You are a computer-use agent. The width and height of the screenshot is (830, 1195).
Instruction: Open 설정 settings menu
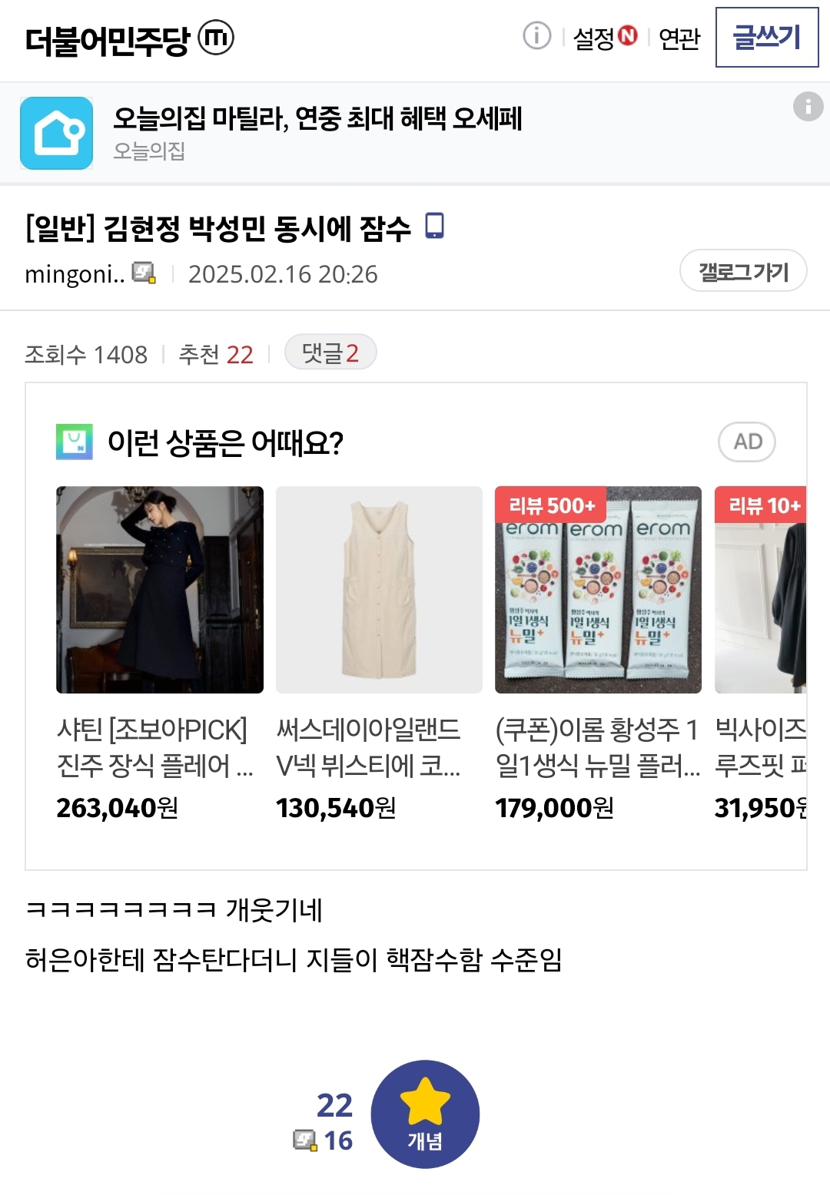(x=606, y=38)
